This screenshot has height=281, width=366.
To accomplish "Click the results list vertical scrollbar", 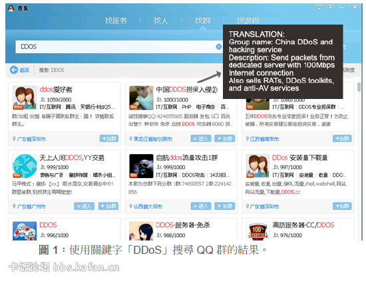I will (x=359, y=86).
